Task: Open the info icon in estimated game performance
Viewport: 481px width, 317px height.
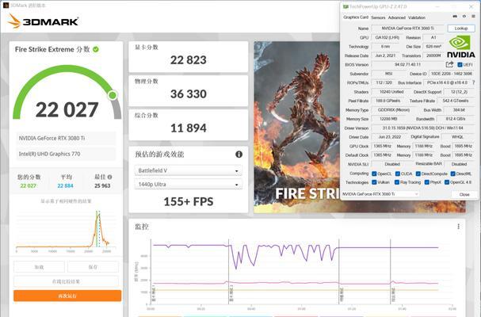Action: tap(239, 155)
